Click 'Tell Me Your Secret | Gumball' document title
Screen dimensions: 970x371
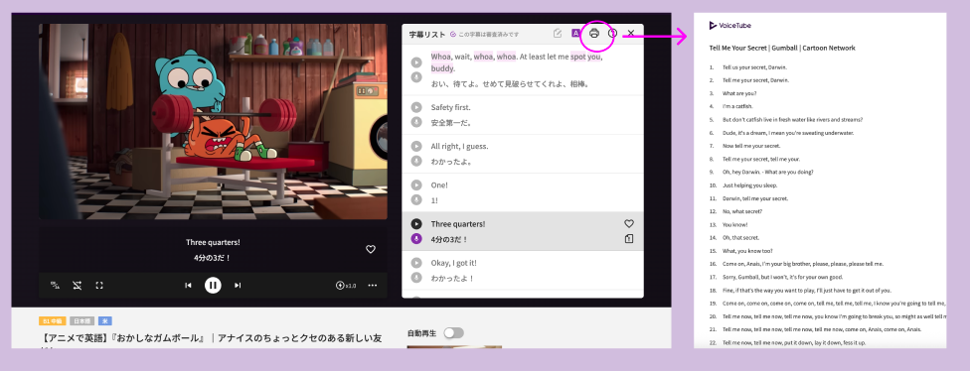[782, 49]
